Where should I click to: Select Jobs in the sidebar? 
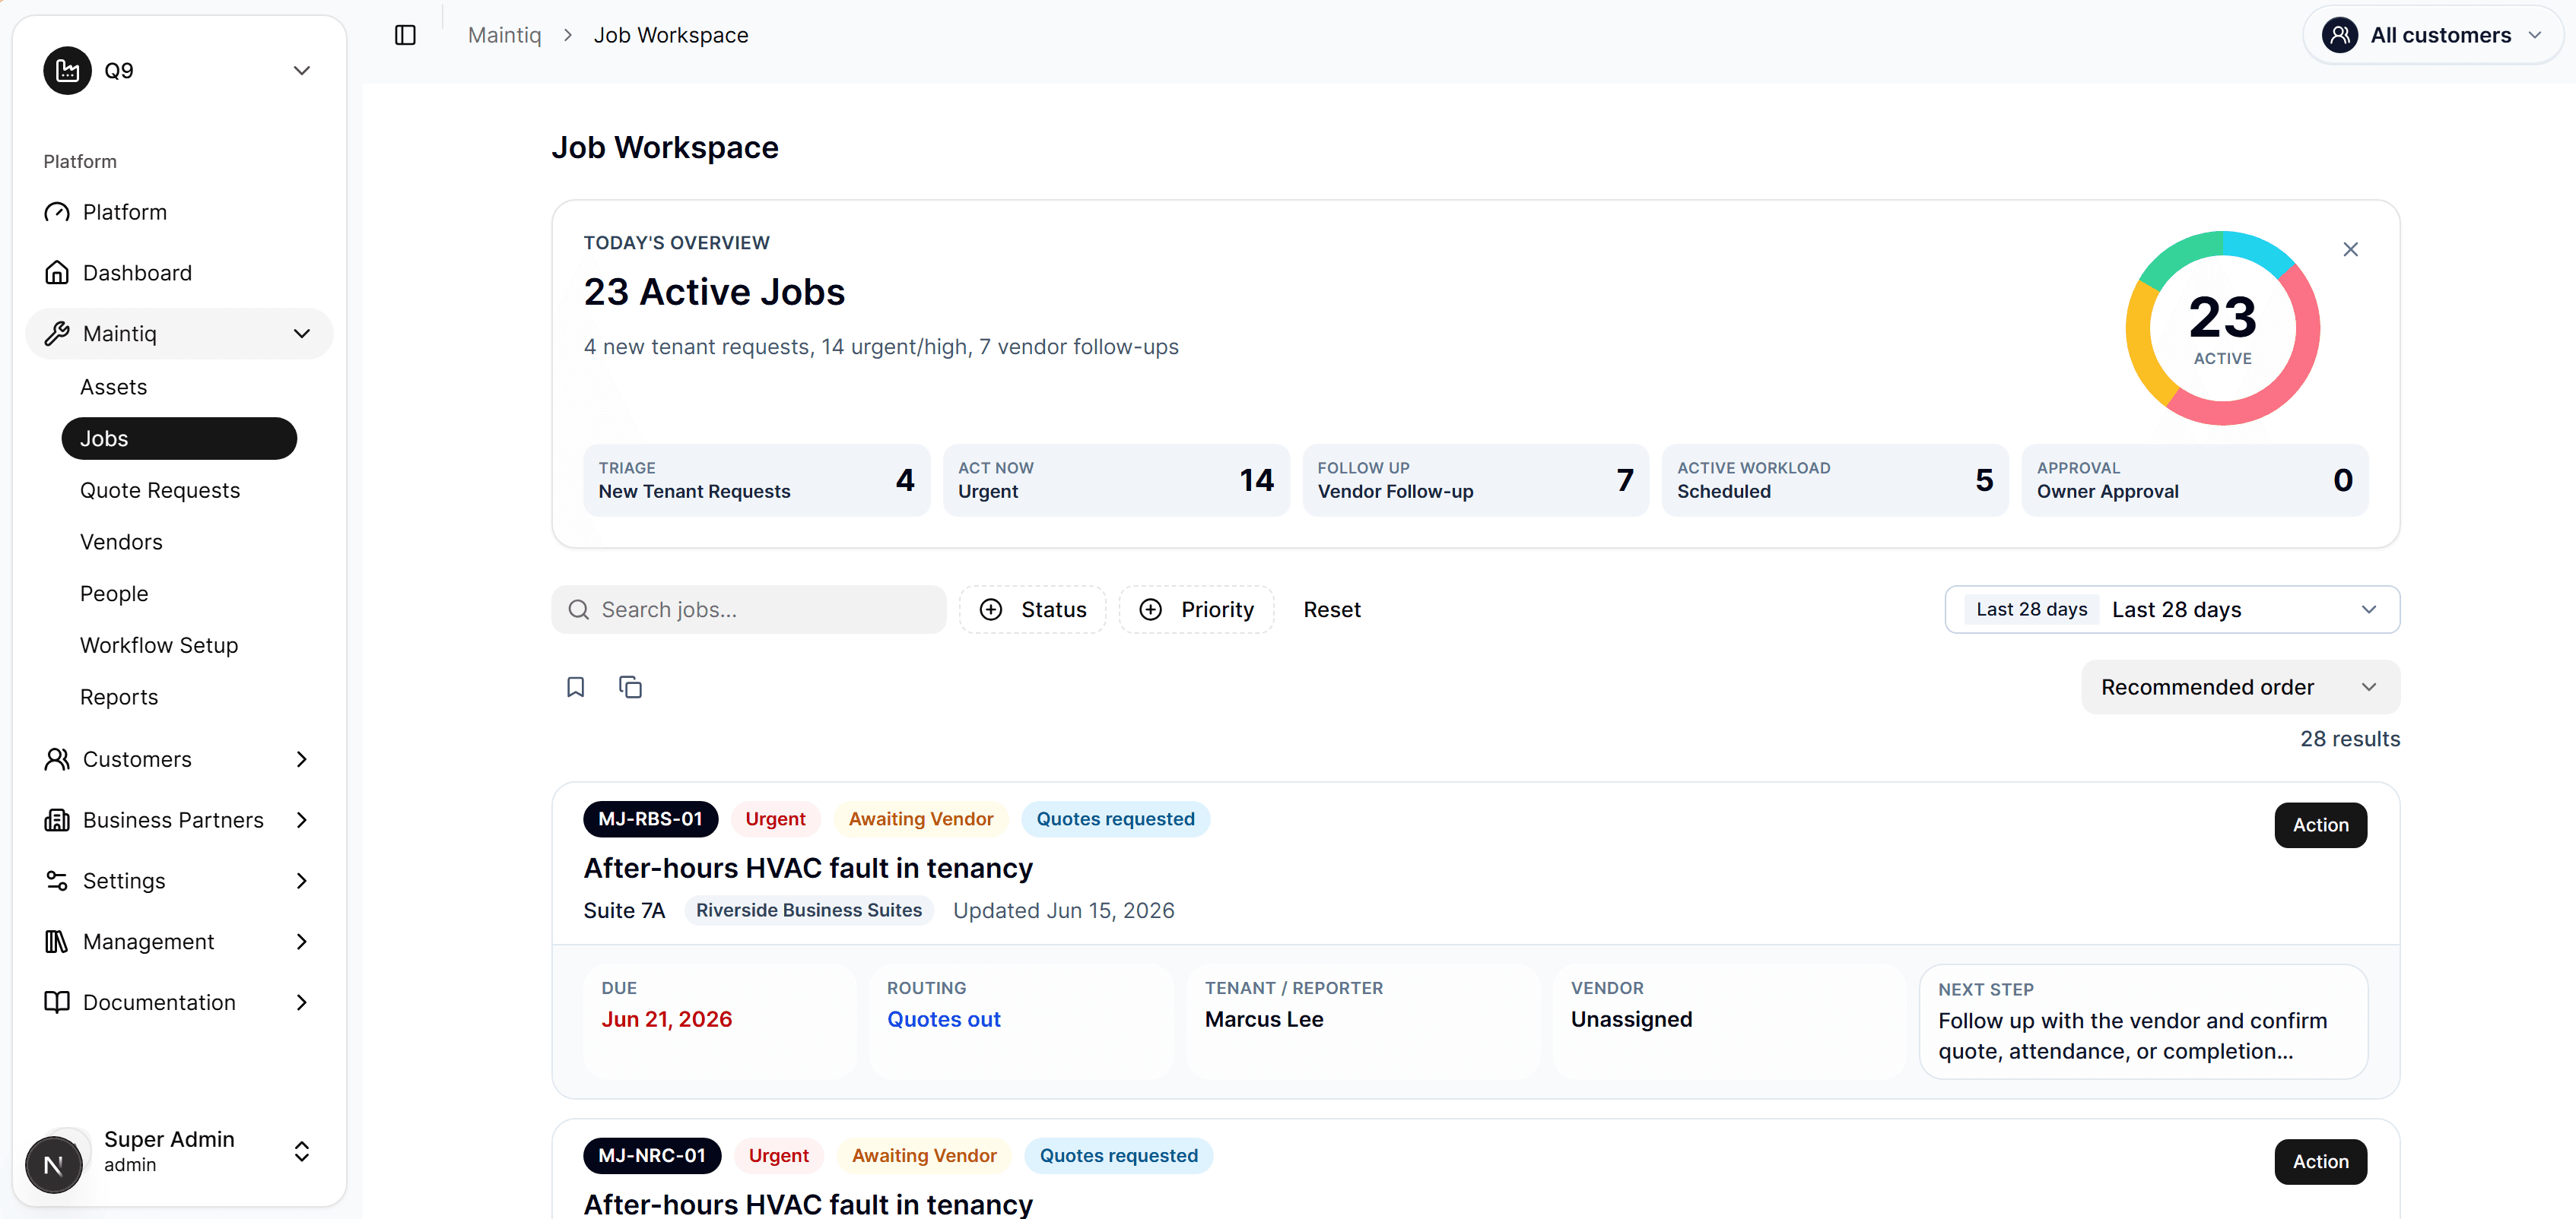pyautogui.click(x=179, y=439)
